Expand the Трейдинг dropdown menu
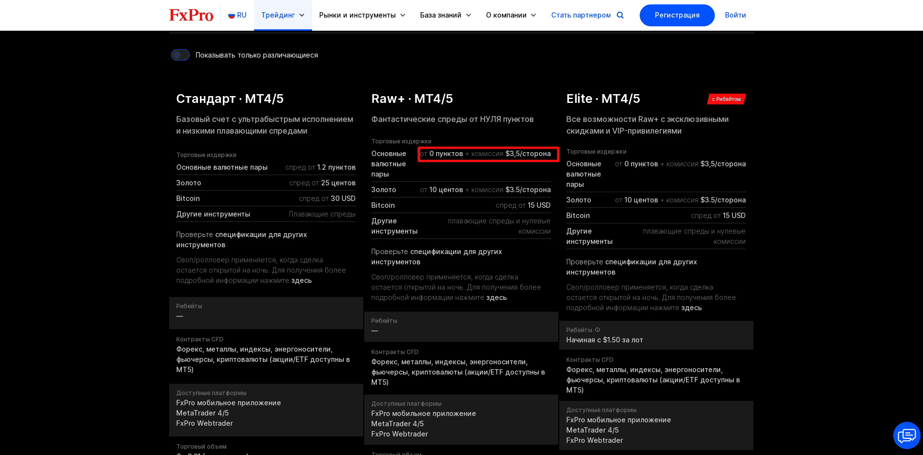This screenshot has height=455, width=923. click(283, 15)
